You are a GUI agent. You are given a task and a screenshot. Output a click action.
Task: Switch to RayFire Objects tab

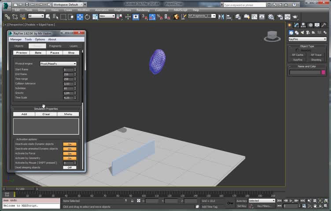click(19, 46)
